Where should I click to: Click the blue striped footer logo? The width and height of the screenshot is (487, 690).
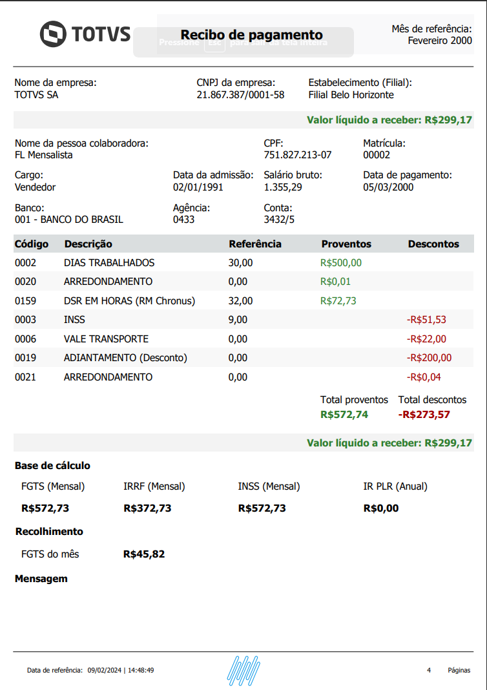(x=243, y=670)
